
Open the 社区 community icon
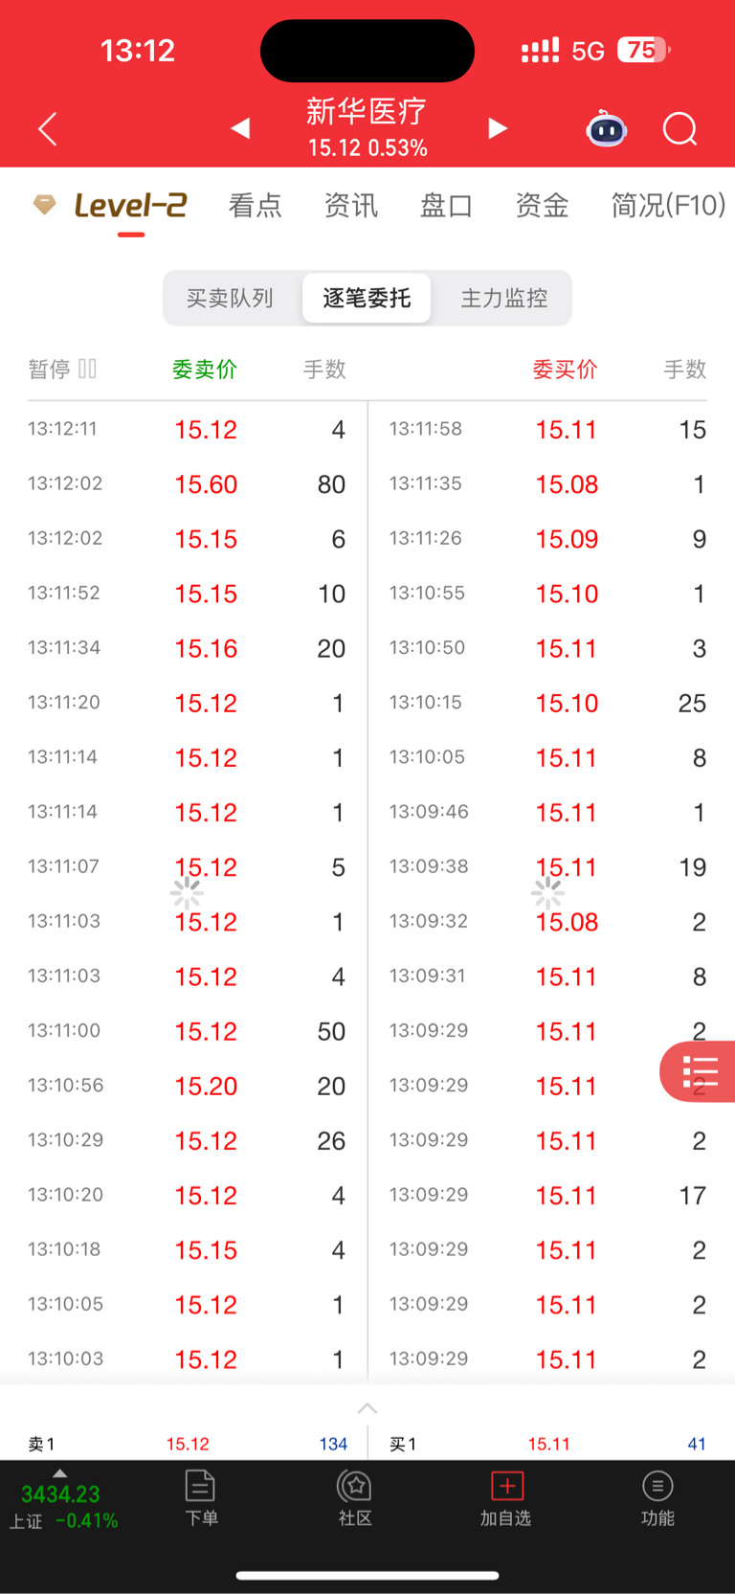click(355, 1497)
